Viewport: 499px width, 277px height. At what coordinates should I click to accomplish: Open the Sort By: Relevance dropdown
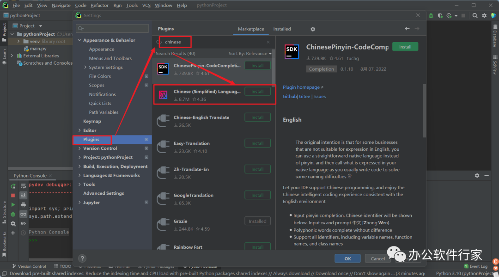(x=249, y=54)
